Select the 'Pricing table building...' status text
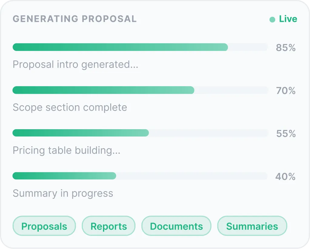This screenshot has width=310, height=249. pos(66,150)
